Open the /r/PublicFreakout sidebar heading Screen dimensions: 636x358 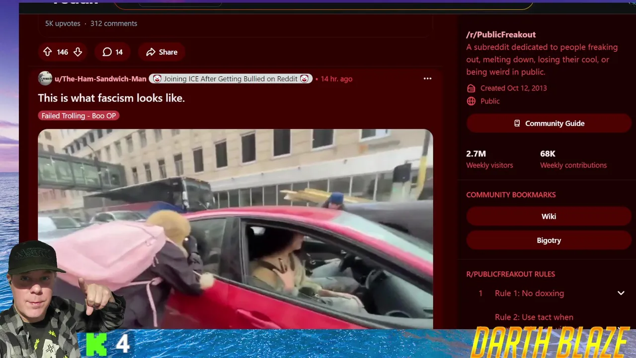501,34
